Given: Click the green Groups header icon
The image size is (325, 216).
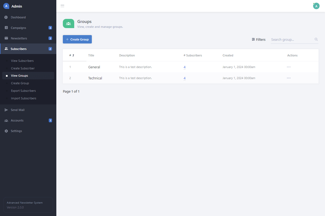Looking at the screenshot, I should click(x=69, y=23).
